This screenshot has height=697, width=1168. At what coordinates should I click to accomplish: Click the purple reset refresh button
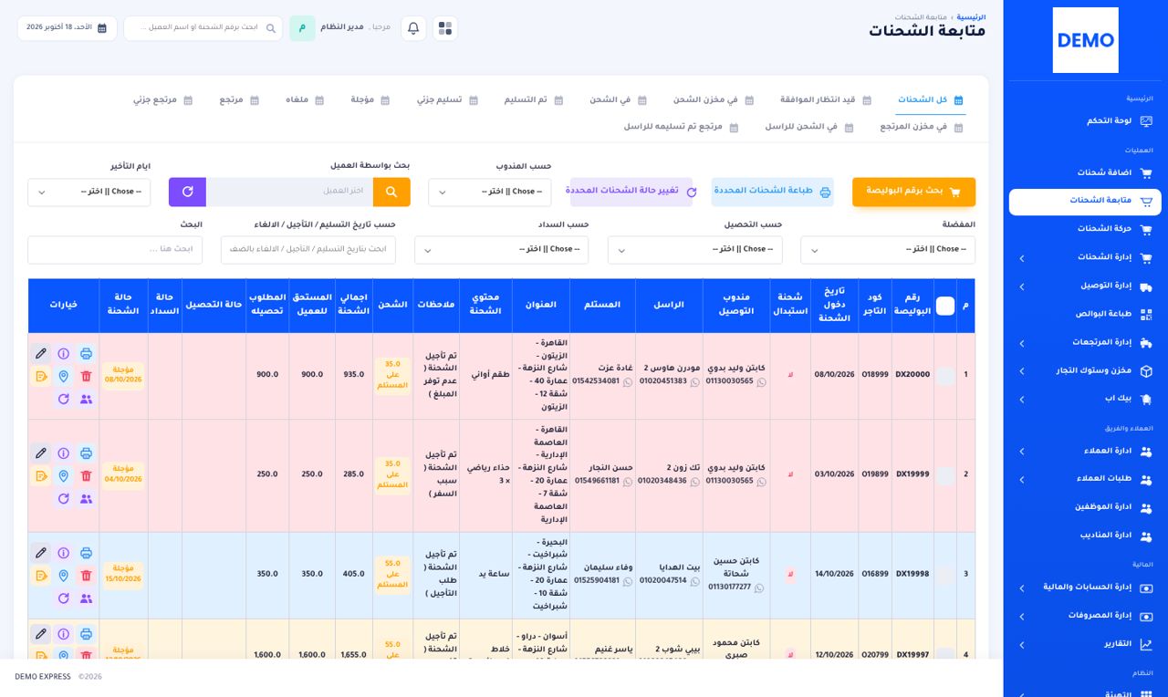pyautogui.click(x=187, y=192)
